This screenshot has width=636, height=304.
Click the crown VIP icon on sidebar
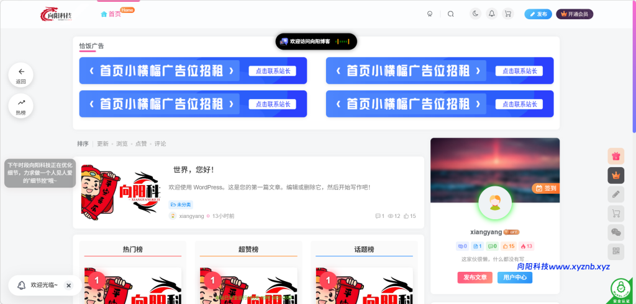(x=616, y=175)
